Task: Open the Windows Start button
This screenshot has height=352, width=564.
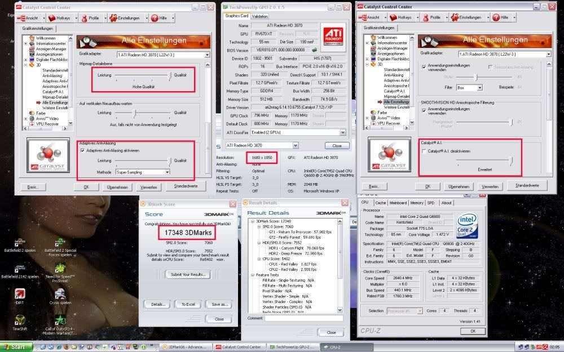Action: coord(16,347)
